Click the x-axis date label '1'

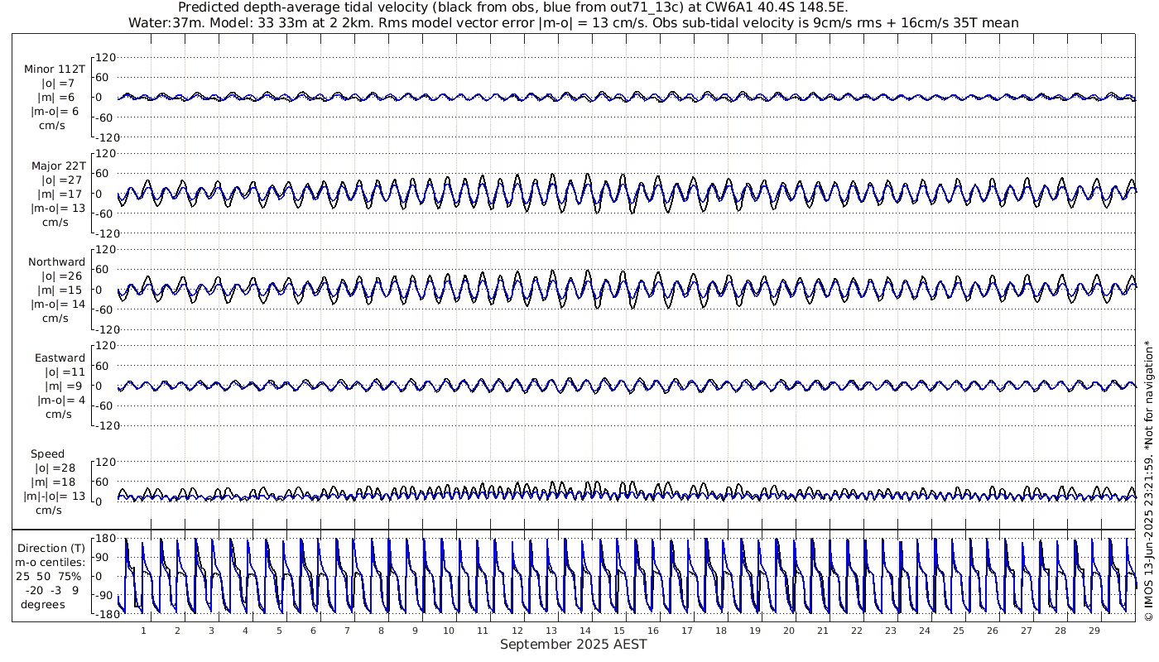pos(143,631)
